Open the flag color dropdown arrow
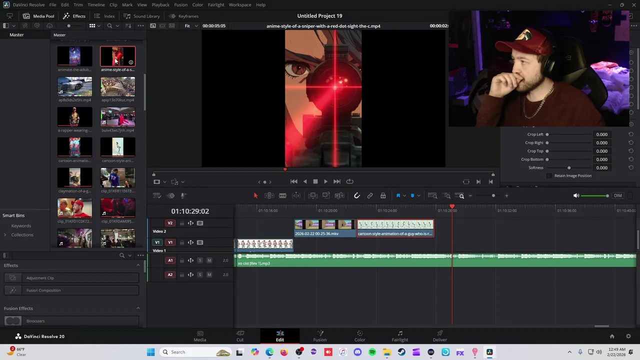Image resolution: width=640 pixels, height=360 pixels. (404, 195)
